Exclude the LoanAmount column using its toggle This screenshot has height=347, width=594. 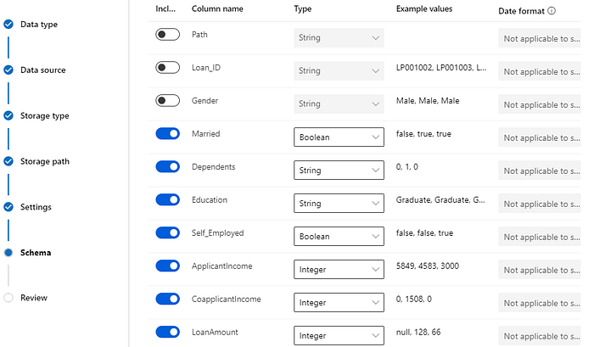pyautogui.click(x=168, y=333)
